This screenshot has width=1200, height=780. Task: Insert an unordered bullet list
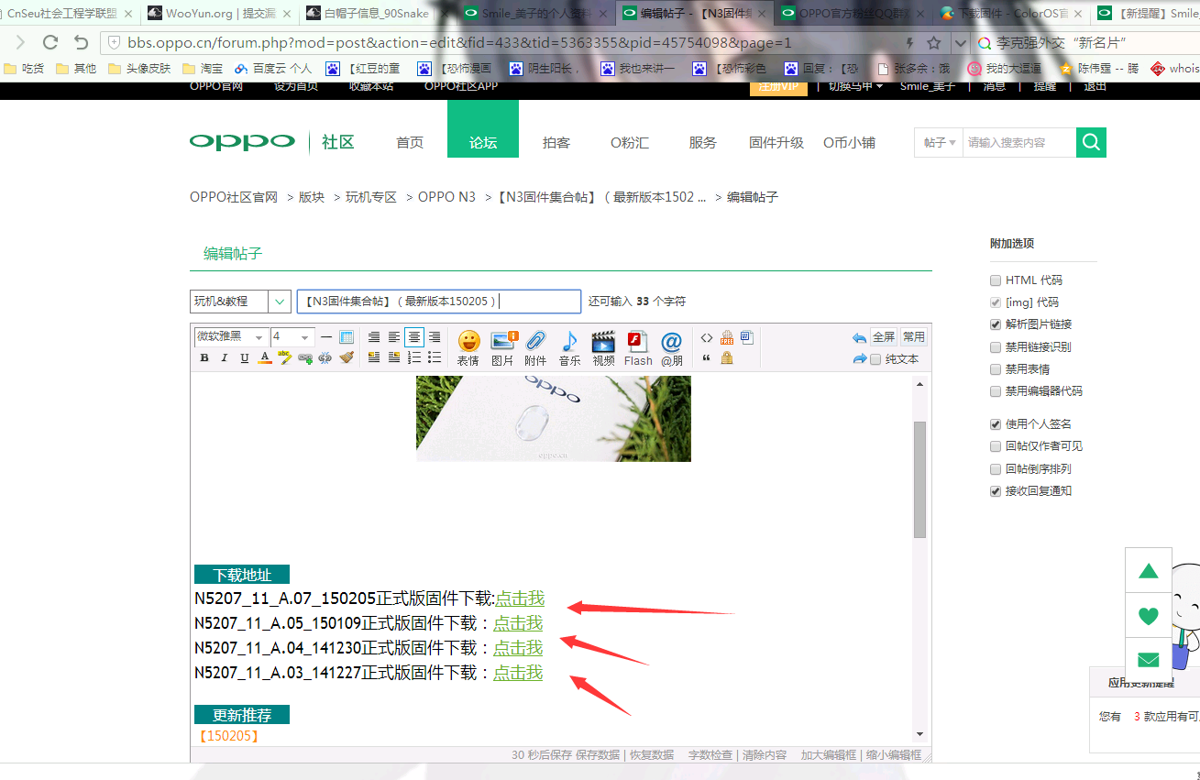435,357
